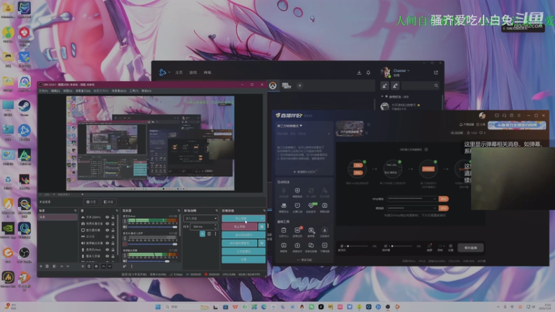
Task: Expand the rtmp地址 field dropdown arrow
Action: [x=435, y=199]
